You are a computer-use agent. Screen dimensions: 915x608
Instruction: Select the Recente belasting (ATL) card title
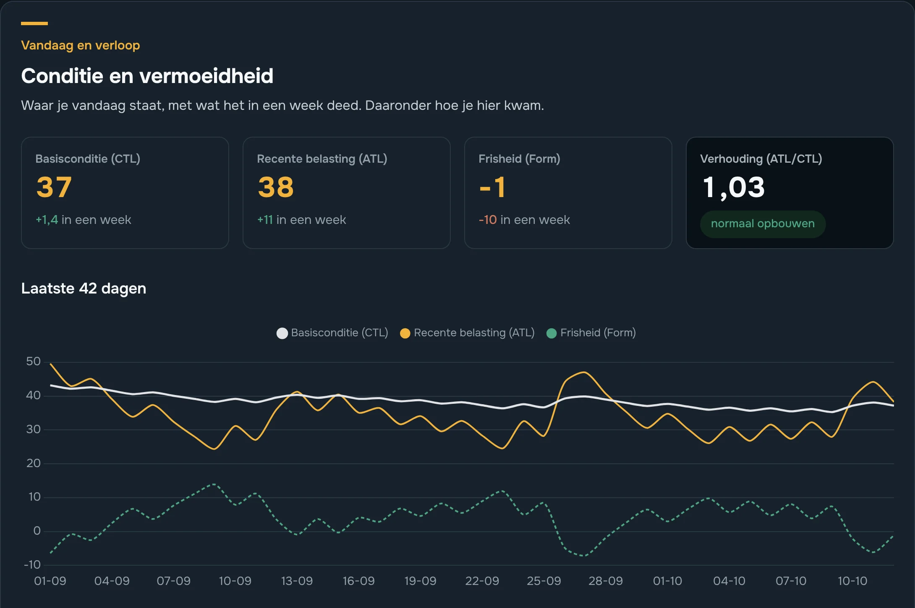pos(322,159)
